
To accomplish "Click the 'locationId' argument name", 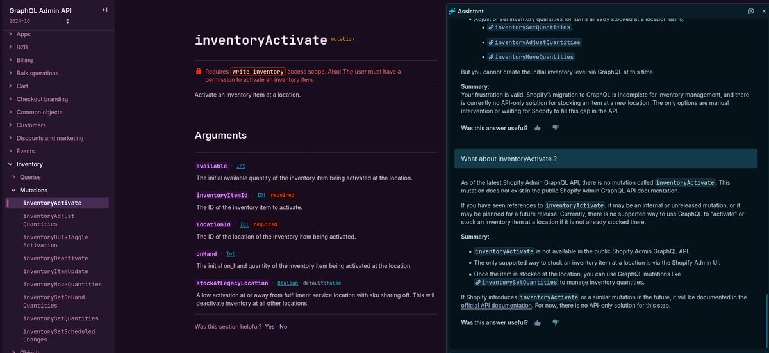I will (x=213, y=224).
